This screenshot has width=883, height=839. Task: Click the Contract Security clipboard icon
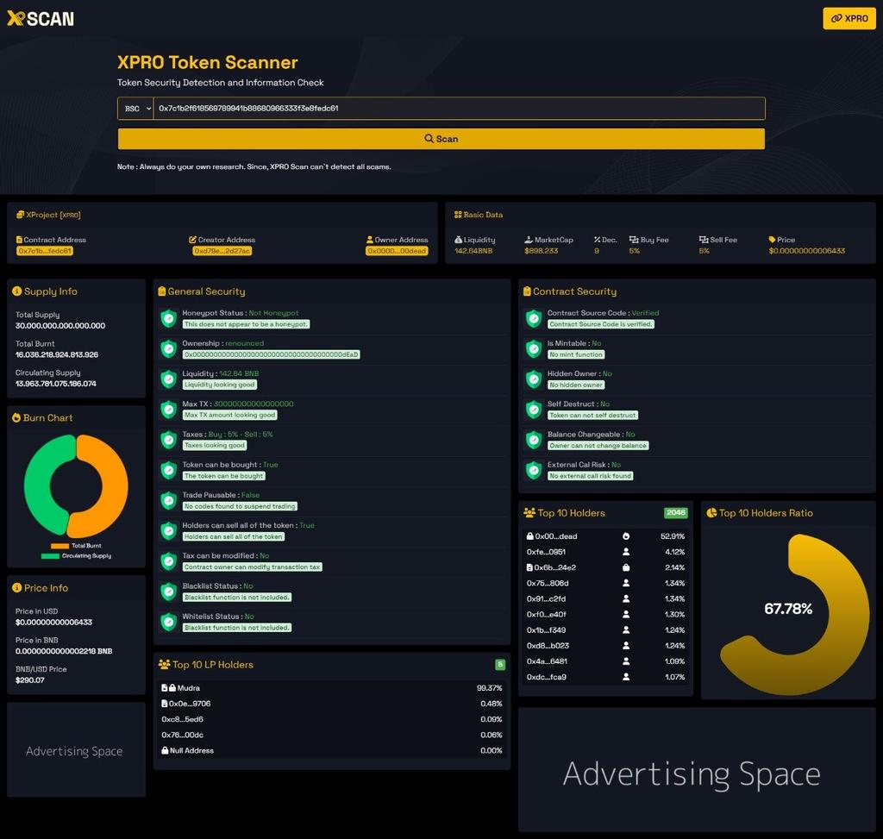click(527, 291)
